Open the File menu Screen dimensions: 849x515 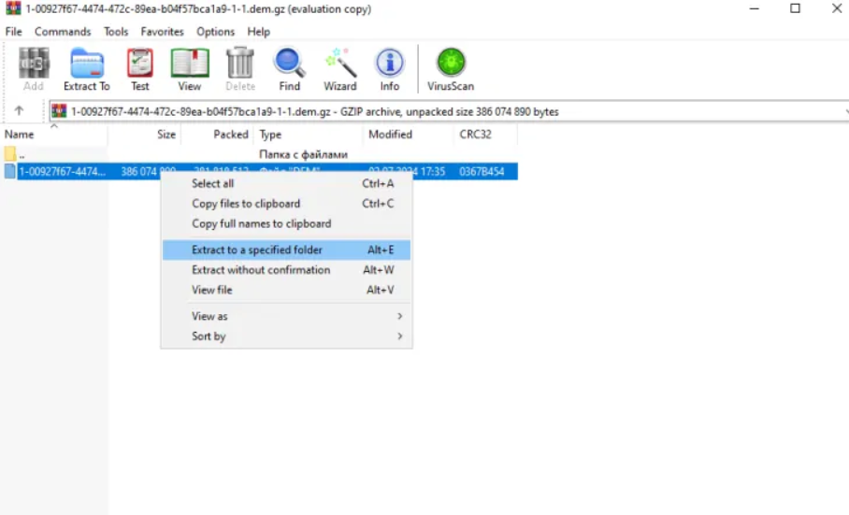(x=13, y=32)
